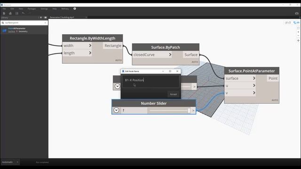Click the B1-X Position name text field
This screenshot has height=169, width=301.
pos(151,81)
